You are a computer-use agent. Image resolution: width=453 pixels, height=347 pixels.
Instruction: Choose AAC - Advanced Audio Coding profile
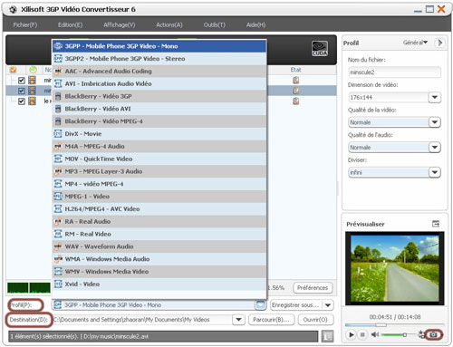pos(159,72)
